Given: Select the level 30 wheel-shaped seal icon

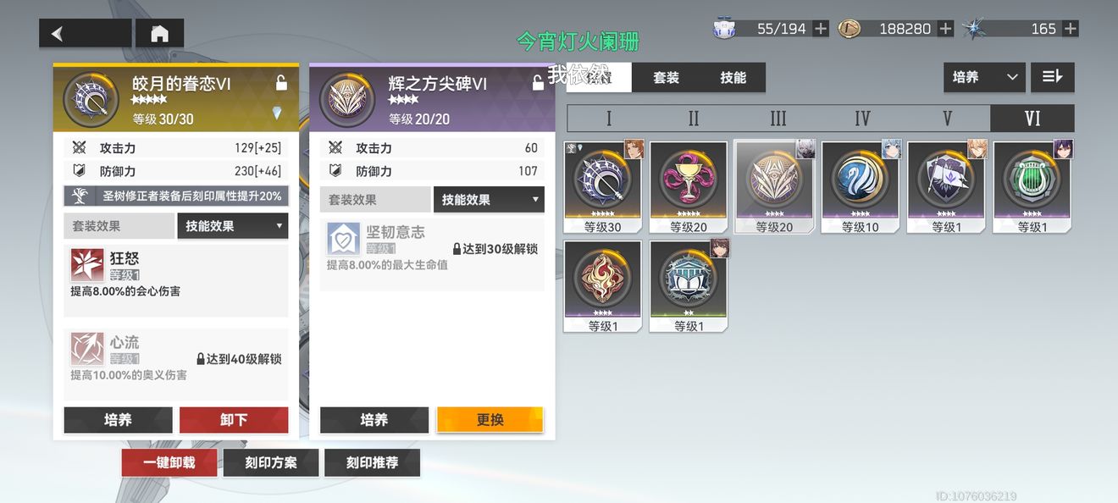Looking at the screenshot, I should (x=603, y=187).
